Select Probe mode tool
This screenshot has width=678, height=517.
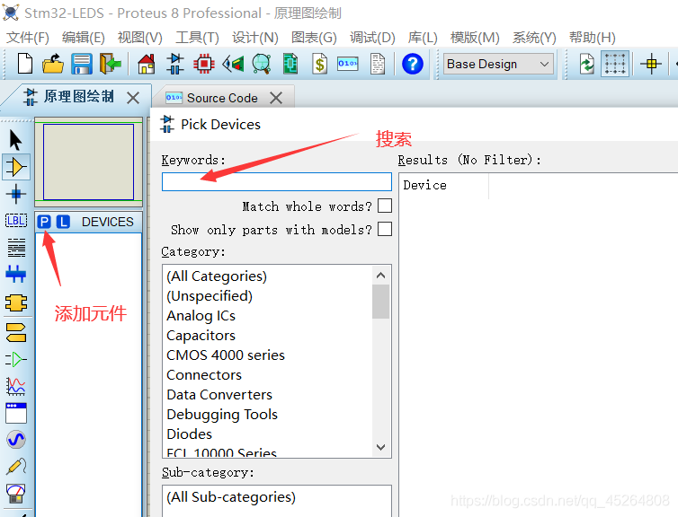16,467
